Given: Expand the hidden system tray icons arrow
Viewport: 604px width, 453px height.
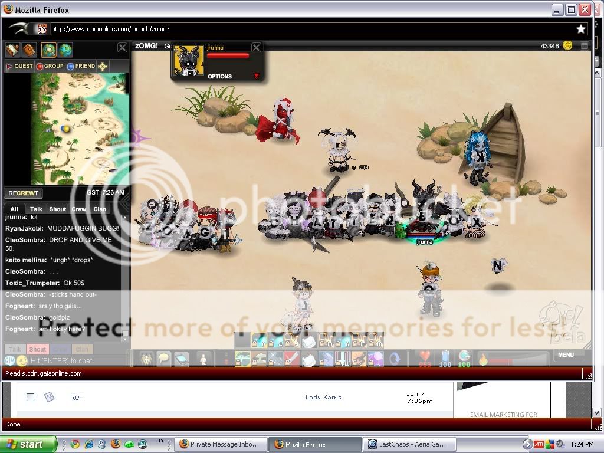Looking at the screenshot, I should 527,444.
